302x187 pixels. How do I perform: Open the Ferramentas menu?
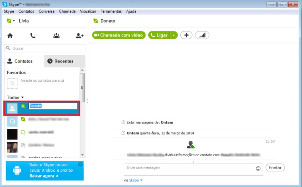[x=111, y=11]
